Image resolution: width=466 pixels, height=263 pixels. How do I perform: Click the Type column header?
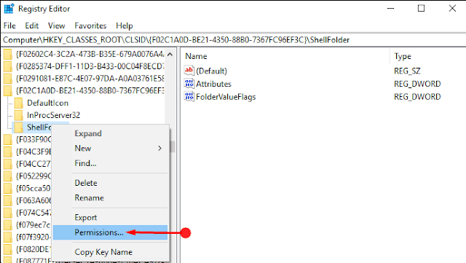(403, 56)
